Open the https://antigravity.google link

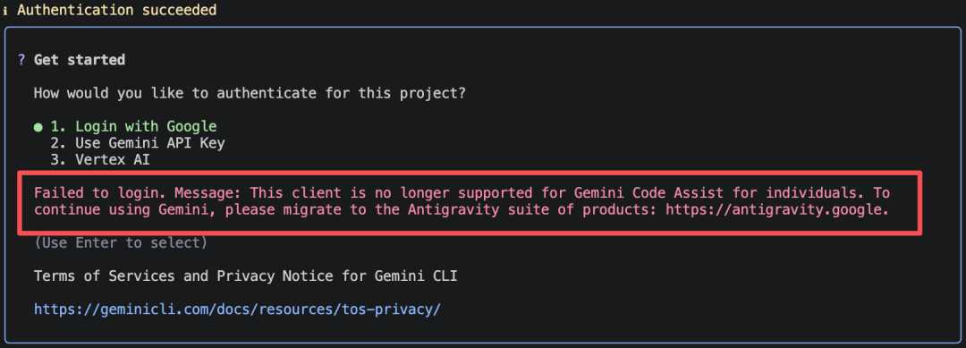tap(777, 209)
